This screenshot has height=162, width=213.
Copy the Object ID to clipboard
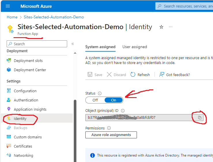click(x=199, y=118)
